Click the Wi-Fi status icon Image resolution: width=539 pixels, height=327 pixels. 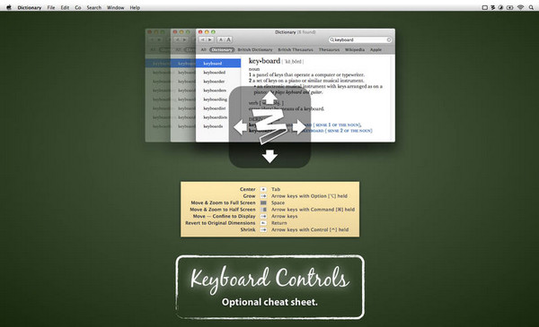point(520,7)
